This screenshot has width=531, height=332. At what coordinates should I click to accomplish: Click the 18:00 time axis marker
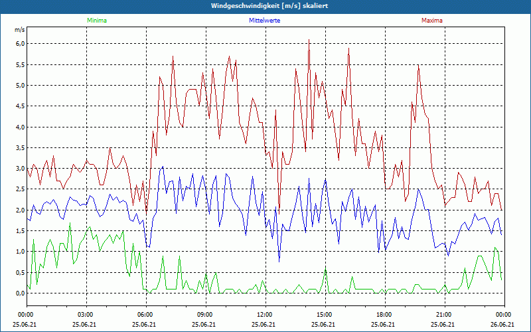pyautogui.click(x=384, y=314)
